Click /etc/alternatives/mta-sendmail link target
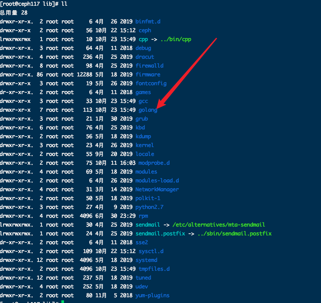Image resolution: width=321 pixels, height=303 pixels. tap(219, 224)
